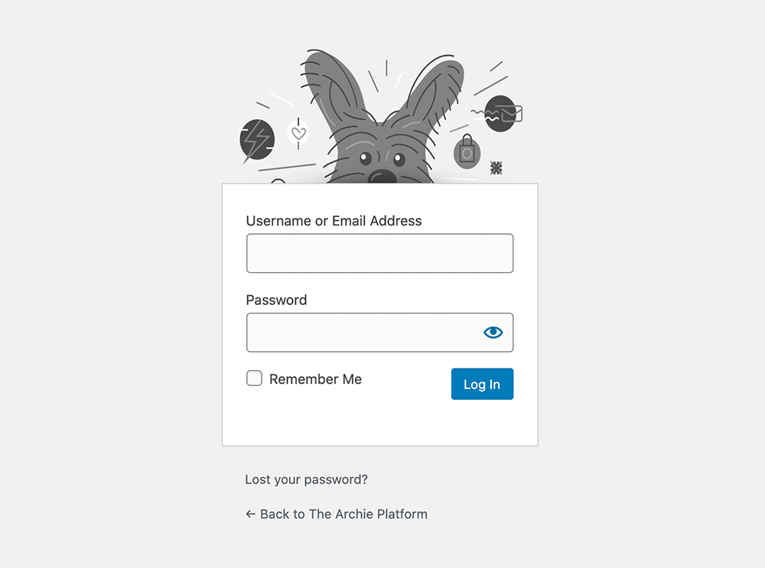765x568 pixels.
Task: Click the Password label text
Action: (276, 300)
